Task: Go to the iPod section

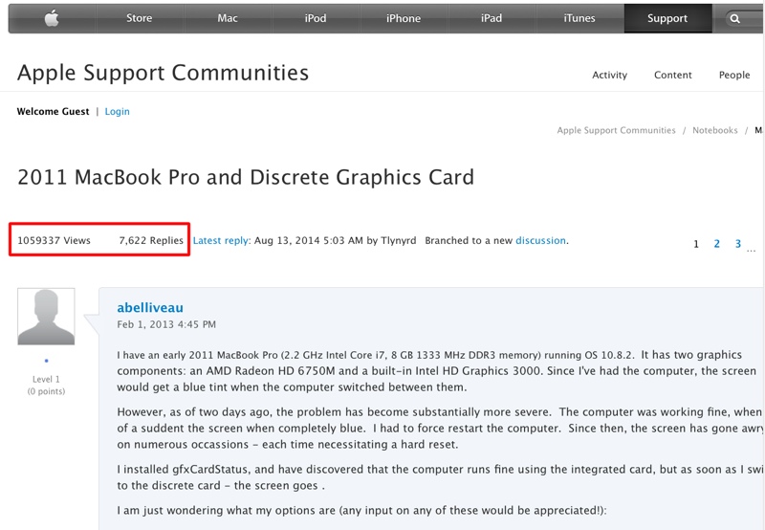Action: 316,18
